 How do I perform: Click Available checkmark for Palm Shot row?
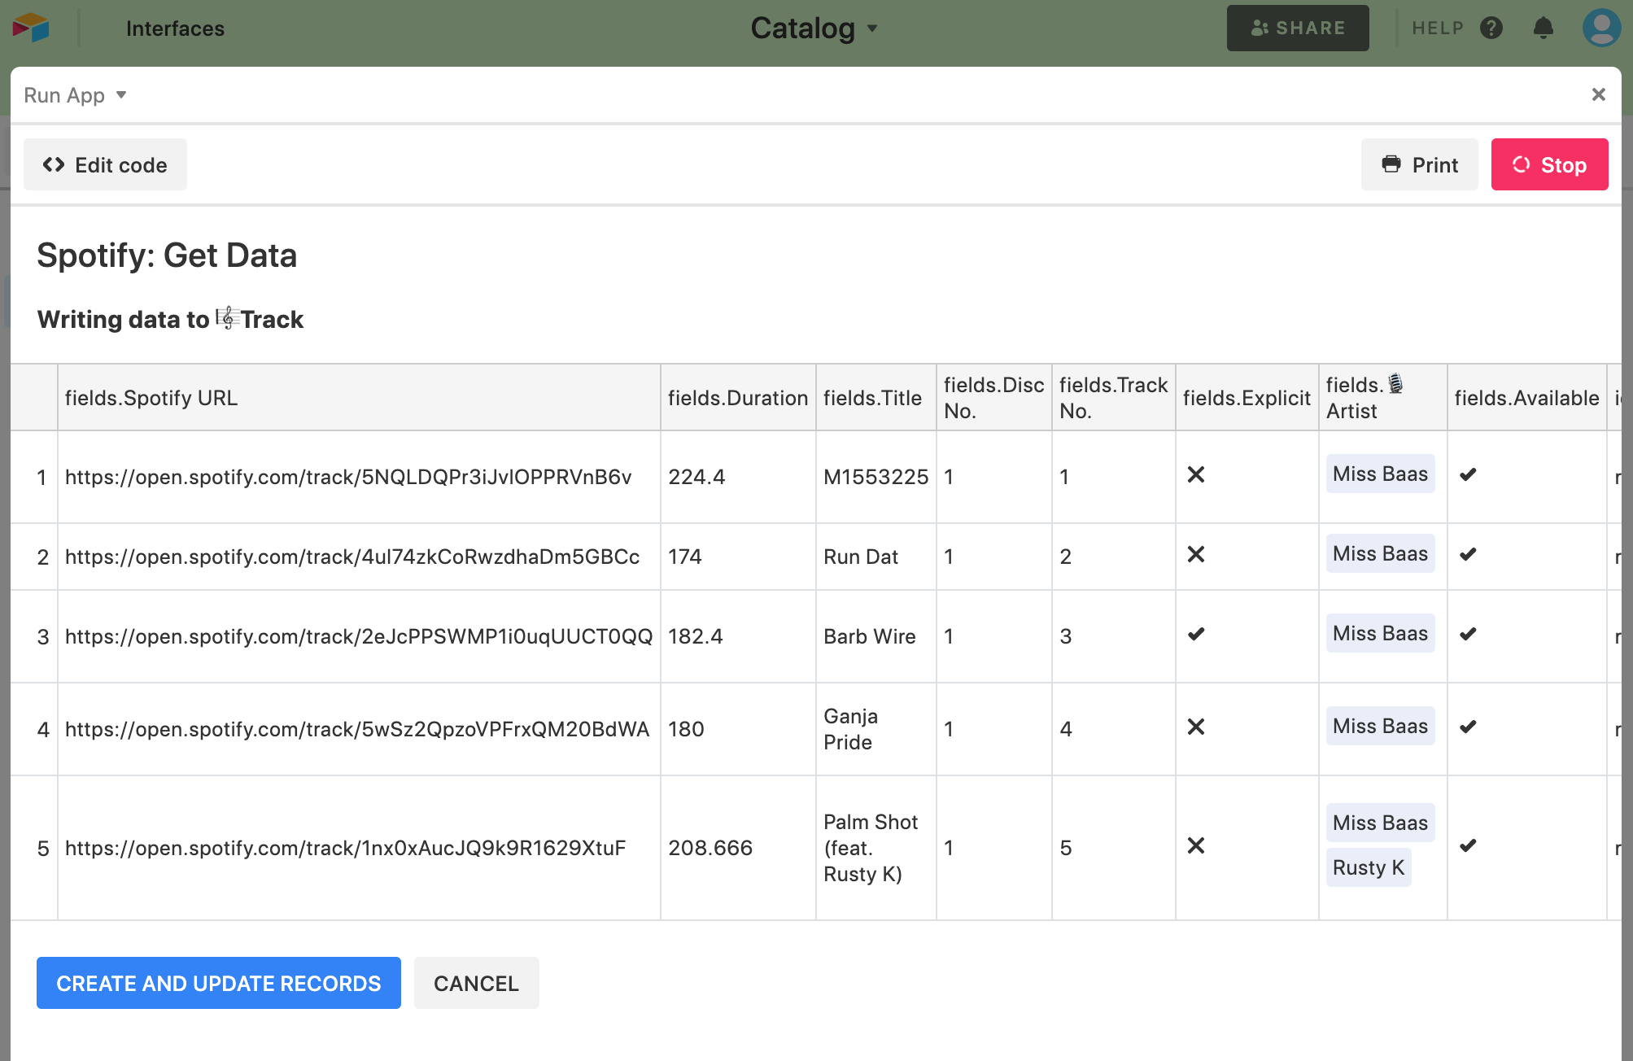point(1467,845)
